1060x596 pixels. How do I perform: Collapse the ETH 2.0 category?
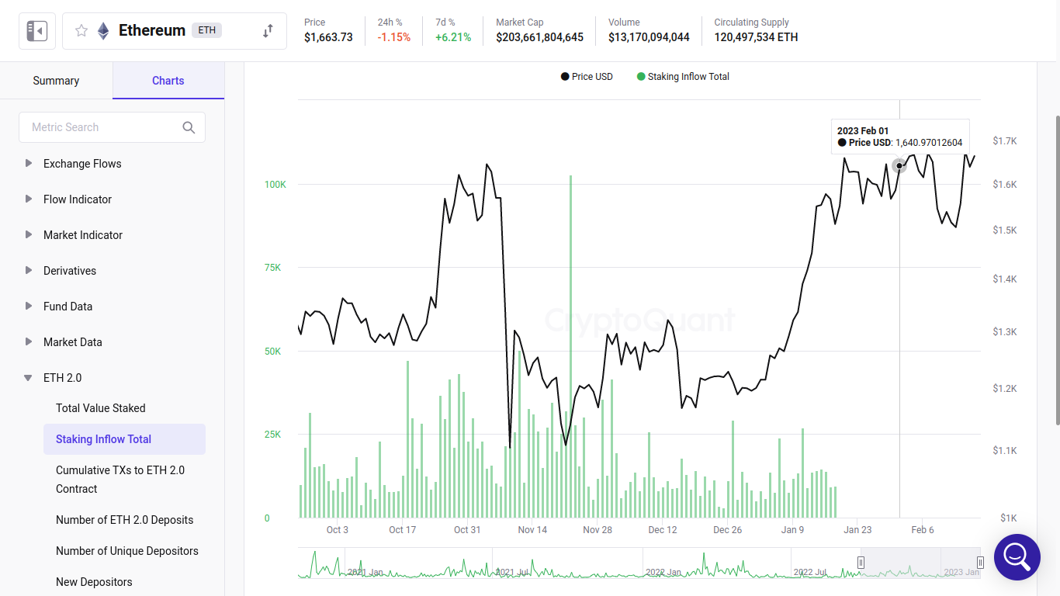pos(28,378)
